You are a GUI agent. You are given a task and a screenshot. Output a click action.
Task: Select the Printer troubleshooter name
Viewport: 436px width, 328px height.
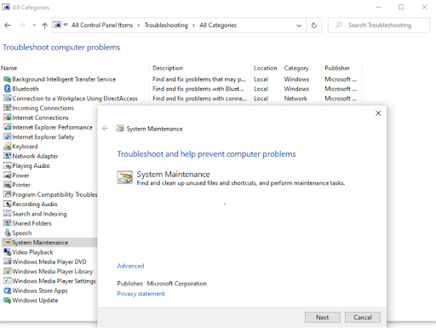pyautogui.click(x=21, y=185)
